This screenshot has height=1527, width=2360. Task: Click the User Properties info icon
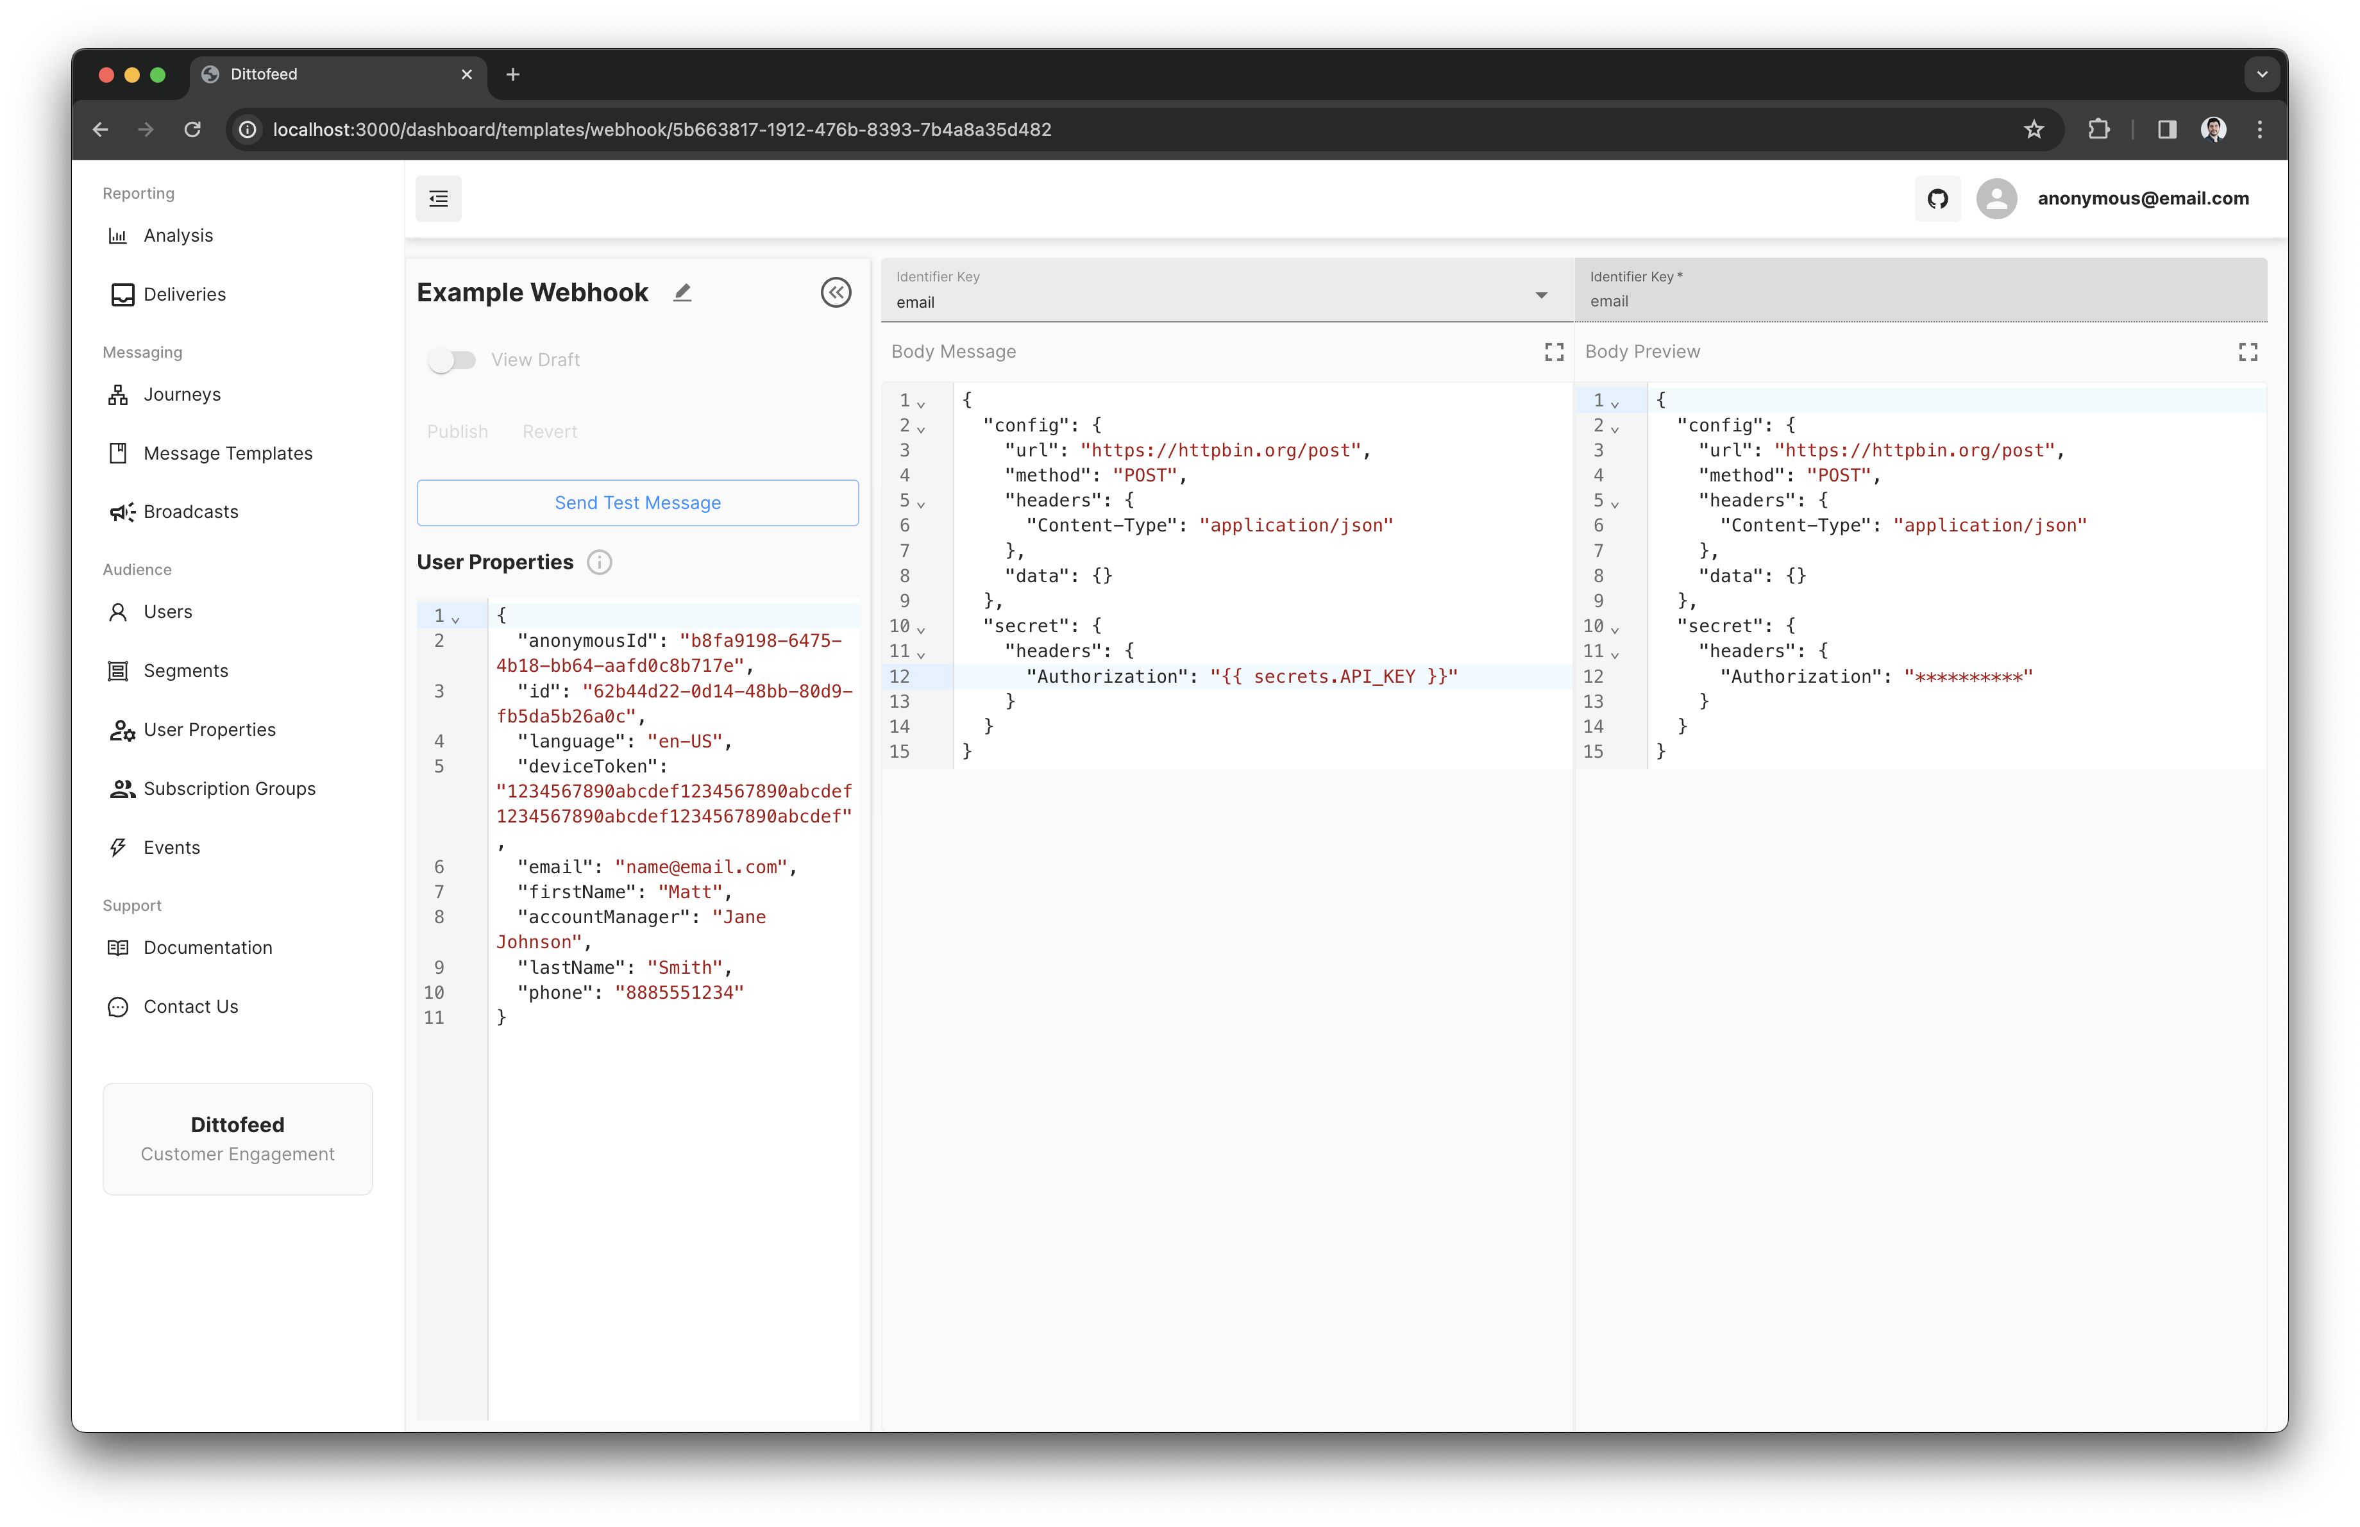(599, 563)
